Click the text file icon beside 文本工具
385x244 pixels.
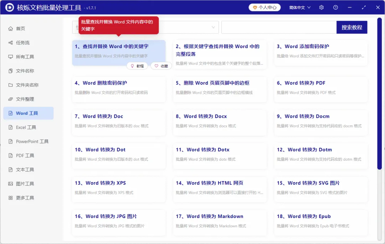click(11, 170)
